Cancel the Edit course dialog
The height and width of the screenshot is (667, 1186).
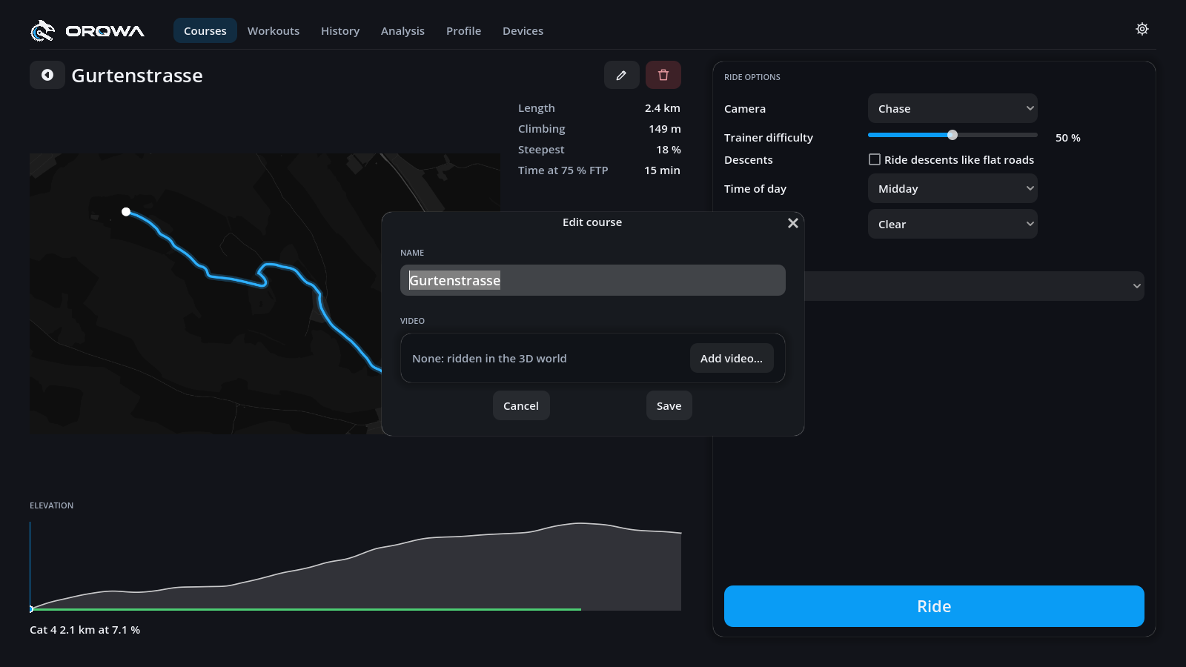[521, 405]
